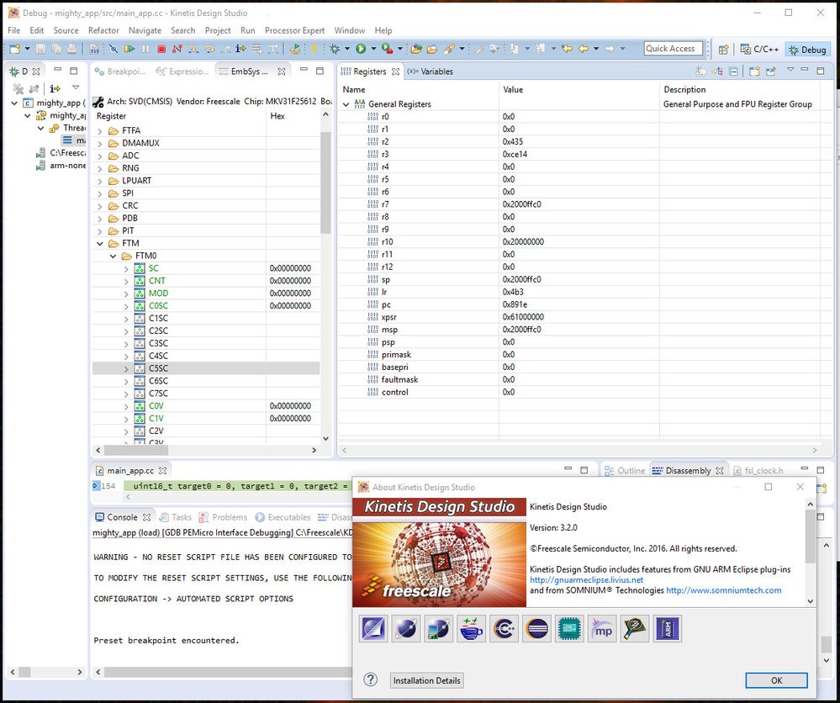
Task: Switch to the Debug perspective button
Action: point(807,50)
